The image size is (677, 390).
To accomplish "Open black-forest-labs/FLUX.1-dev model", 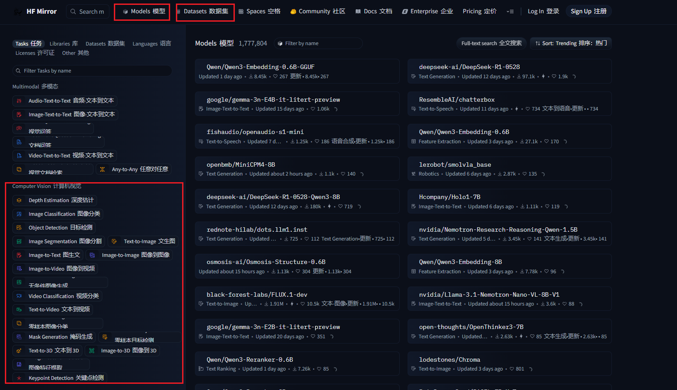I will (297, 299).
